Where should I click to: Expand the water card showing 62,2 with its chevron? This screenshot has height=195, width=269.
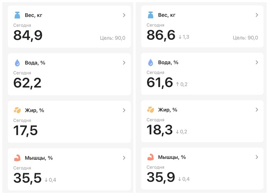(124, 63)
